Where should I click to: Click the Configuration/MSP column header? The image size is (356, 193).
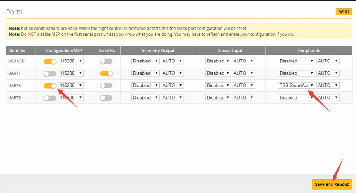coord(64,51)
